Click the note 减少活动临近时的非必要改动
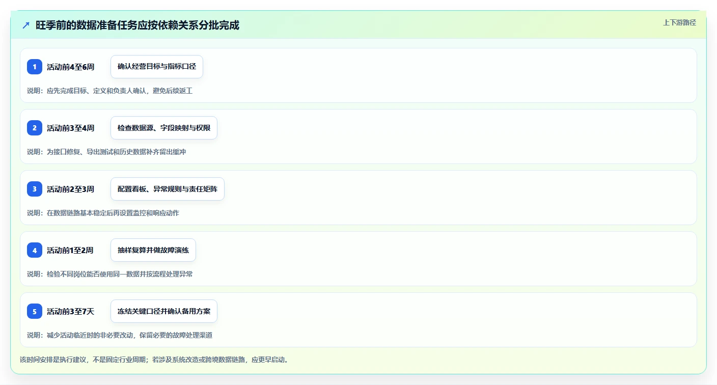 pyautogui.click(x=90, y=335)
